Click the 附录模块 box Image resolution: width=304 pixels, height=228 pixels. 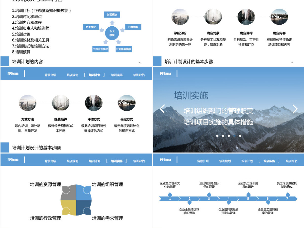point(91,27)
